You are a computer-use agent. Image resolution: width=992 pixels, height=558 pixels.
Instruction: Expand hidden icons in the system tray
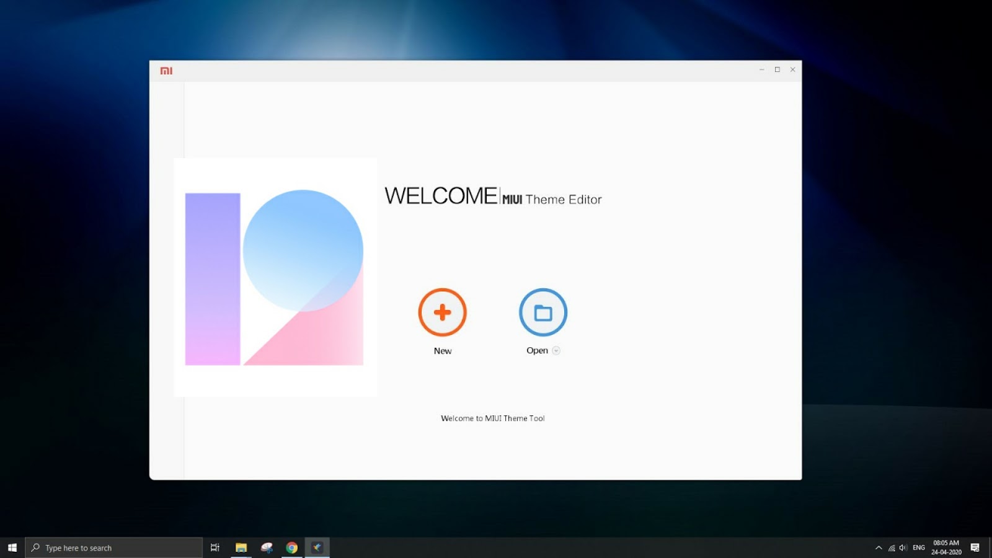click(x=879, y=547)
